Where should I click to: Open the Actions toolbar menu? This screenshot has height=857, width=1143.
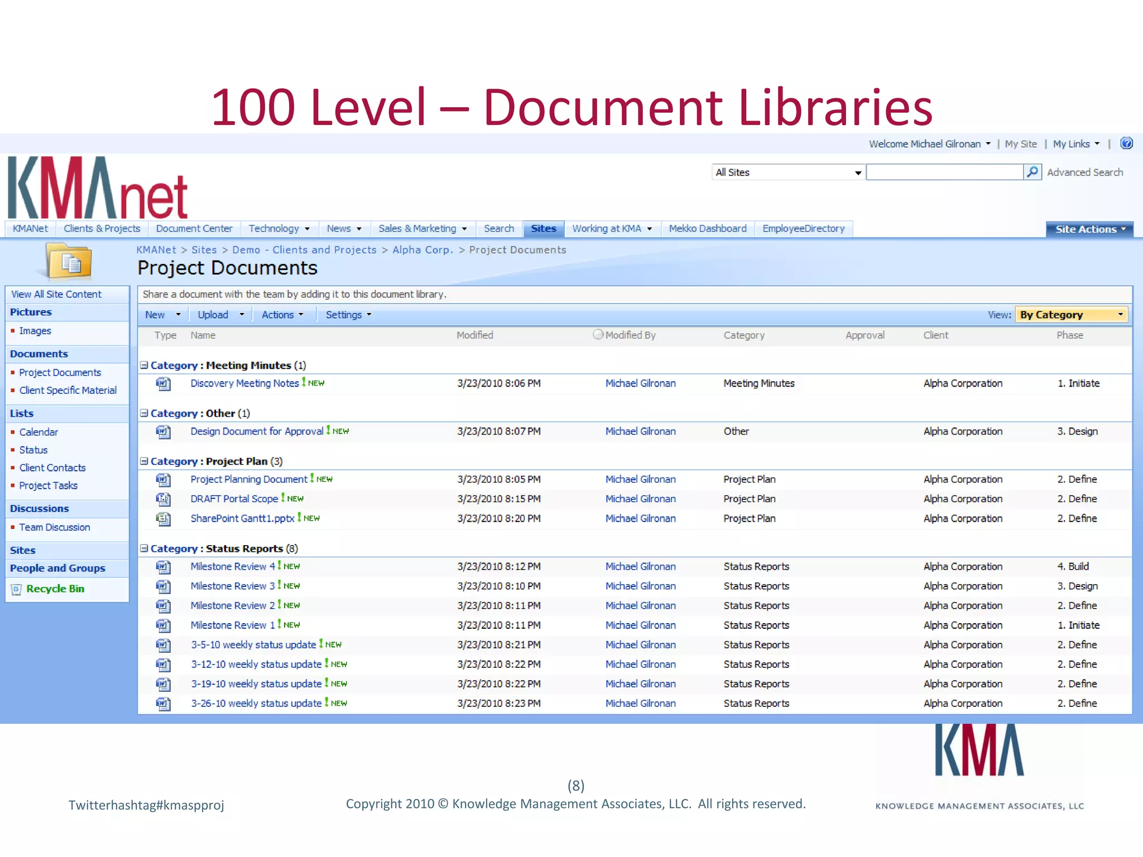coord(282,315)
